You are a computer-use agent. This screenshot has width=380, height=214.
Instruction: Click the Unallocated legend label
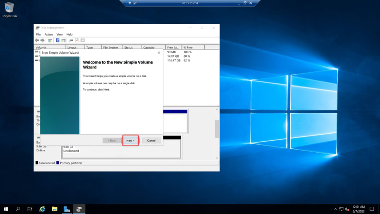coord(47,163)
